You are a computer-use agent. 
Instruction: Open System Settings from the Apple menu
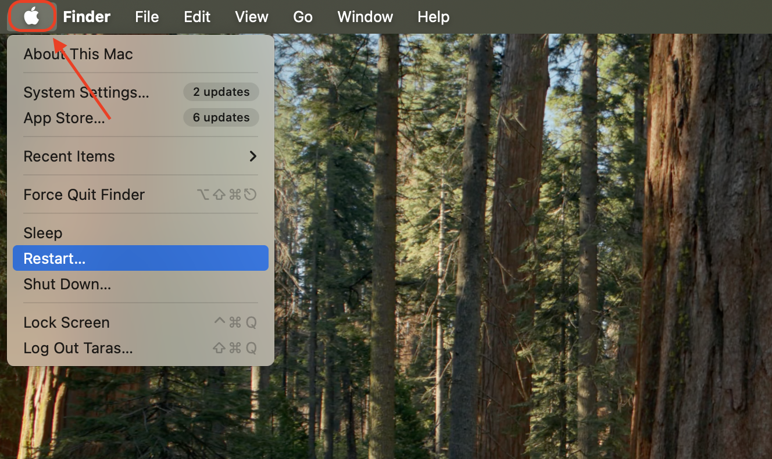pyautogui.click(x=85, y=92)
